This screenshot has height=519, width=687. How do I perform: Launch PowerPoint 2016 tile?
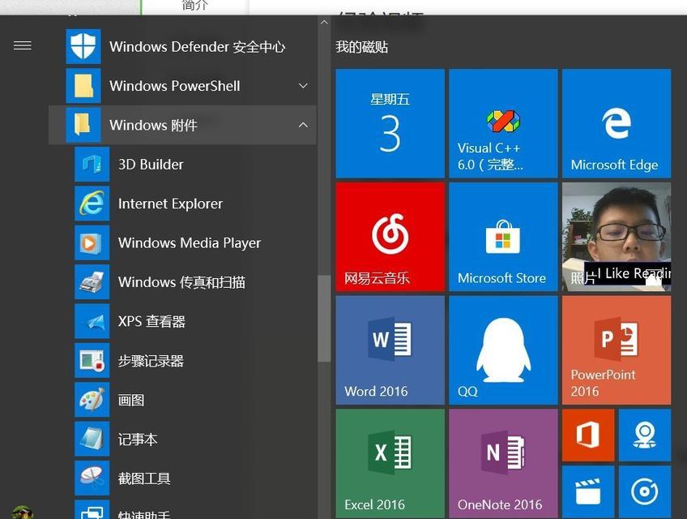pos(617,350)
